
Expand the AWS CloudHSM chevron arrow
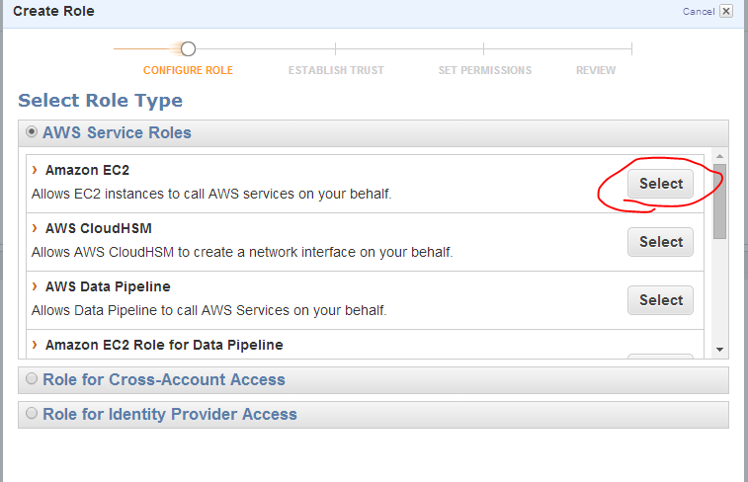pyautogui.click(x=35, y=228)
